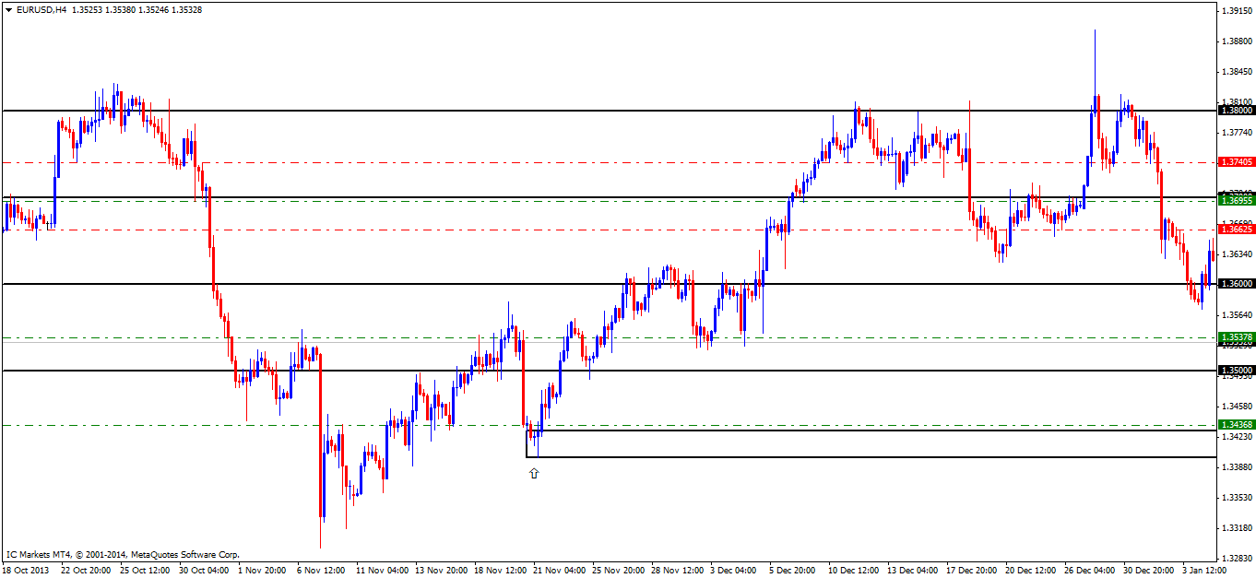Viewport: 1256px width, 578px height.
Task: Click the 17 Dec 20:00 time axis label
Action: (x=971, y=571)
